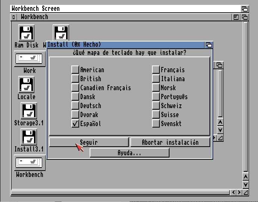Select the Svenskt keymap checkbox
Image resolution: width=258 pixels, height=202 pixels.
click(156, 123)
